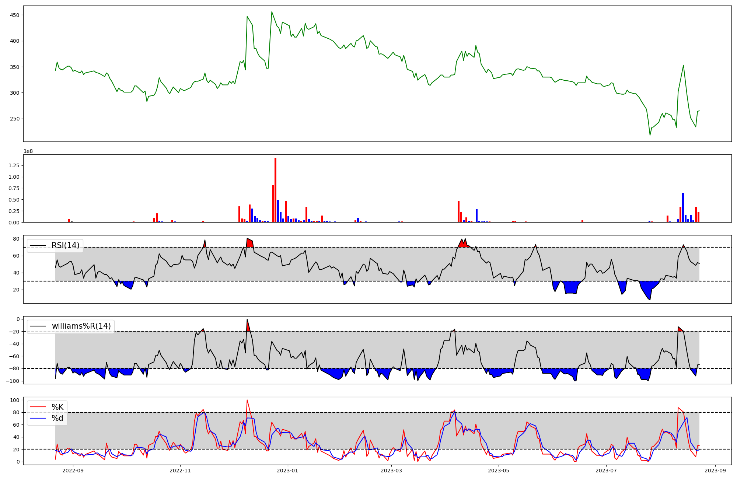Click the blue %d legend line sample
Image resolution: width=737 pixels, height=479 pixels.
pos(38,418)
